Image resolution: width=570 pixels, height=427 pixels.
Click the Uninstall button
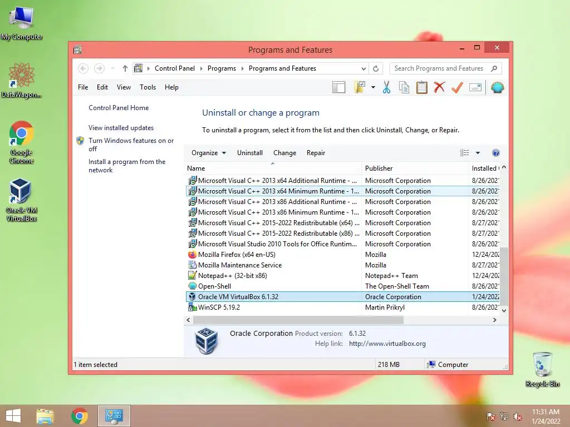click(x=250, y=153)
